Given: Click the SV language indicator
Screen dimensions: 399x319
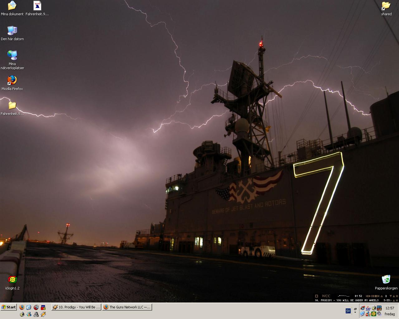Looking at the screenshot, I should (348, 311).
